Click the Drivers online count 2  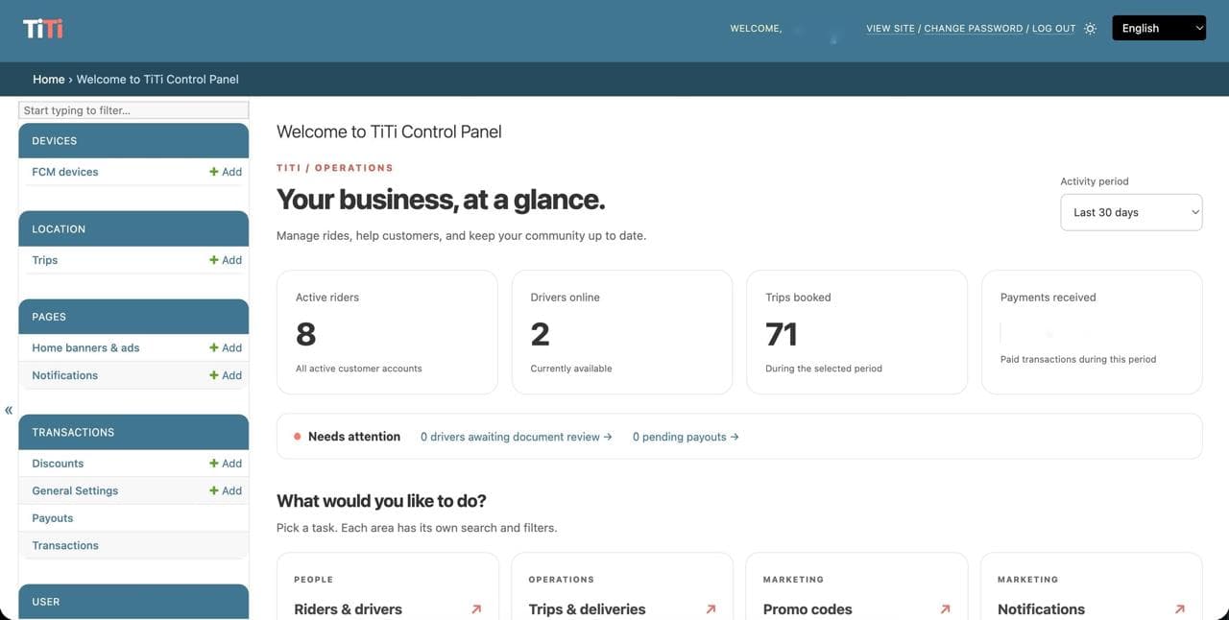click(x=541, y=334)
